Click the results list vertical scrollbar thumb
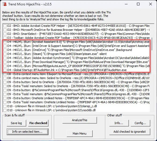Viewport: 157px width, 141px height. [152, 44]
